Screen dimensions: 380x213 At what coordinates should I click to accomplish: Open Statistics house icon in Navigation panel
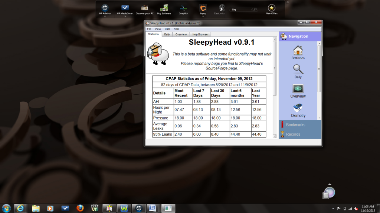point(298,50)
